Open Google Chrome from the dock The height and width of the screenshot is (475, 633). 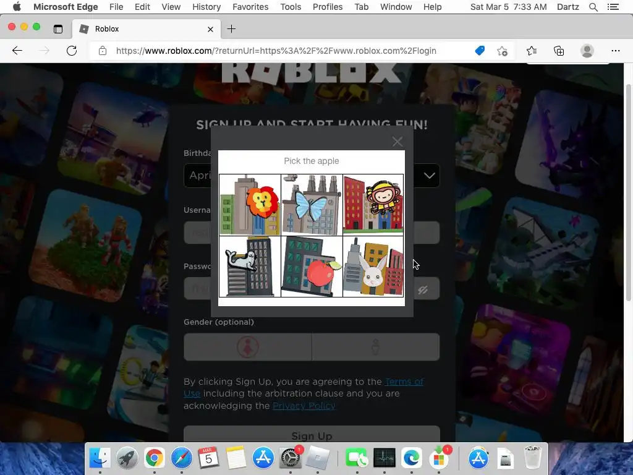[154, 458]
